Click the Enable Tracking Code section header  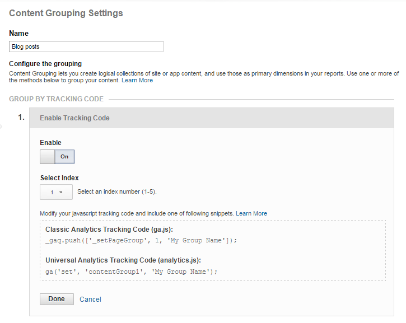(x=212, y=118)
